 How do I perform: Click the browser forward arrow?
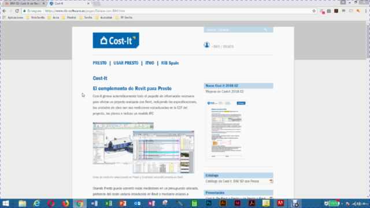pyautogui.click(x=10, y=11)
